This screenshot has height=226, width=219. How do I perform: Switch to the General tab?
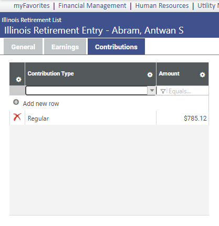pos(23,47)
